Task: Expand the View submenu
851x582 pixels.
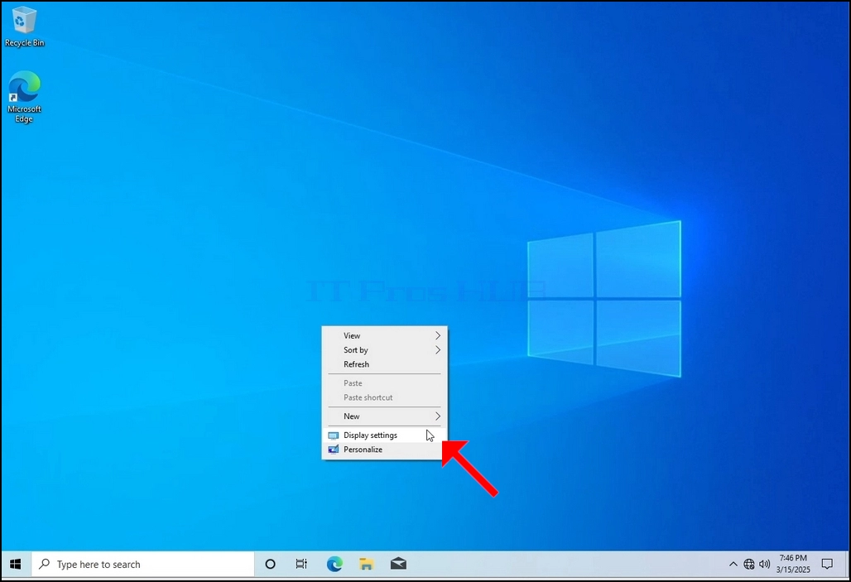Action: [385, 335]
